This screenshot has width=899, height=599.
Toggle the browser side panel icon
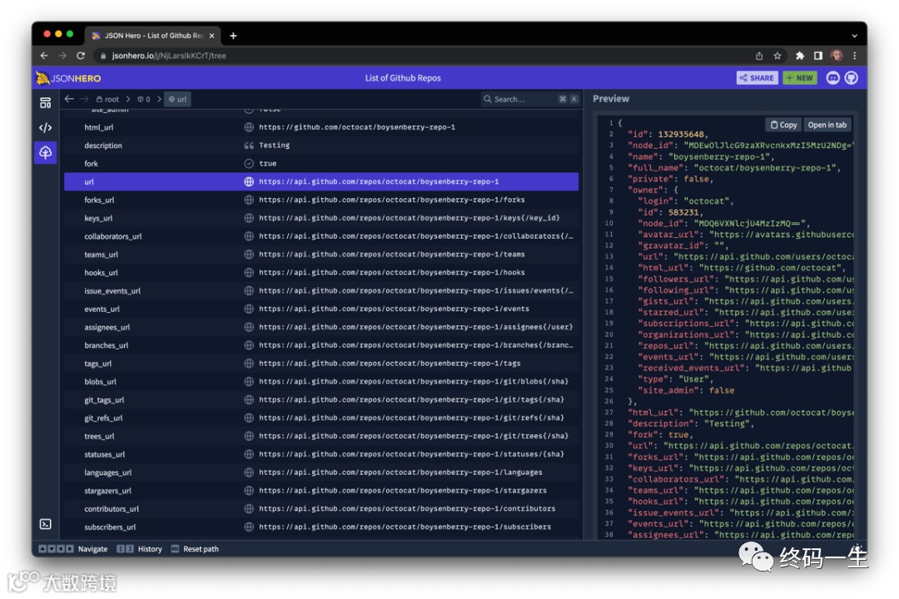tap(818, 56)
